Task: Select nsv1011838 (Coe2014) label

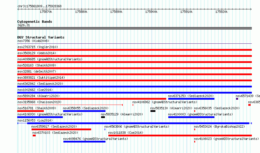Action: click(x=126, y=133)
